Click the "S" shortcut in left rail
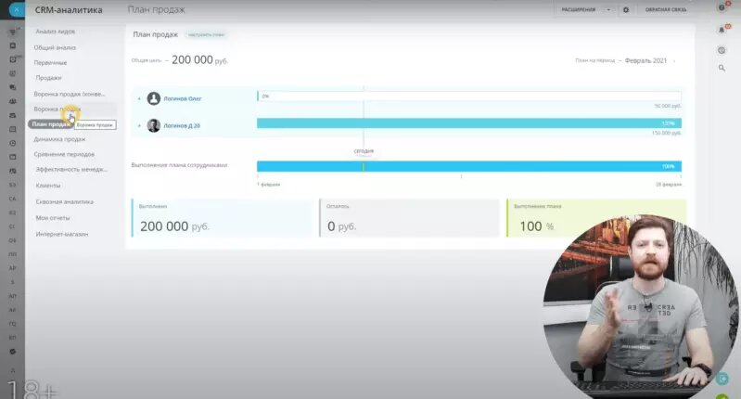Image resolution: width=741 pixels, height=399 pixels. (13, 282)
